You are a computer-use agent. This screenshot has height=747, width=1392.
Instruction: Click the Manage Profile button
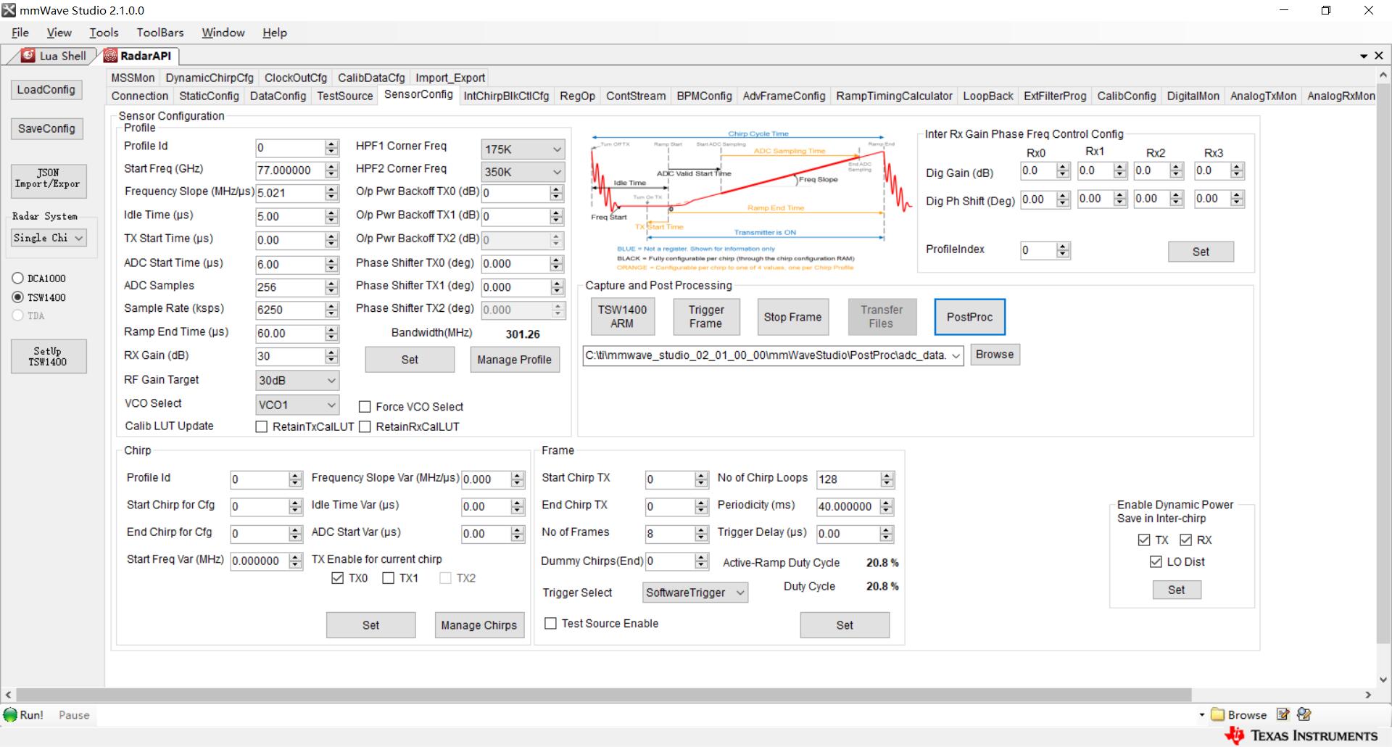tap(515, 360)
